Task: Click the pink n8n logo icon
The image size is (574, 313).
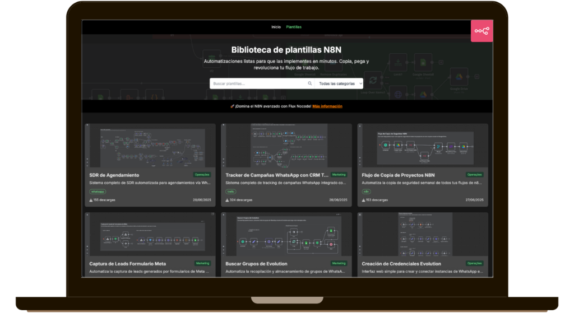Action: [482, 31]
